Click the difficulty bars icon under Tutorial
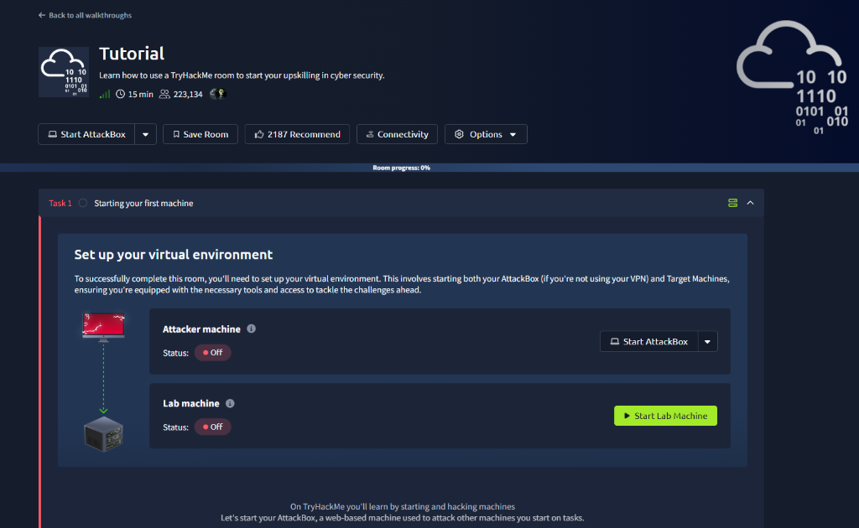The image size is (859, 528). click(105, 94)
